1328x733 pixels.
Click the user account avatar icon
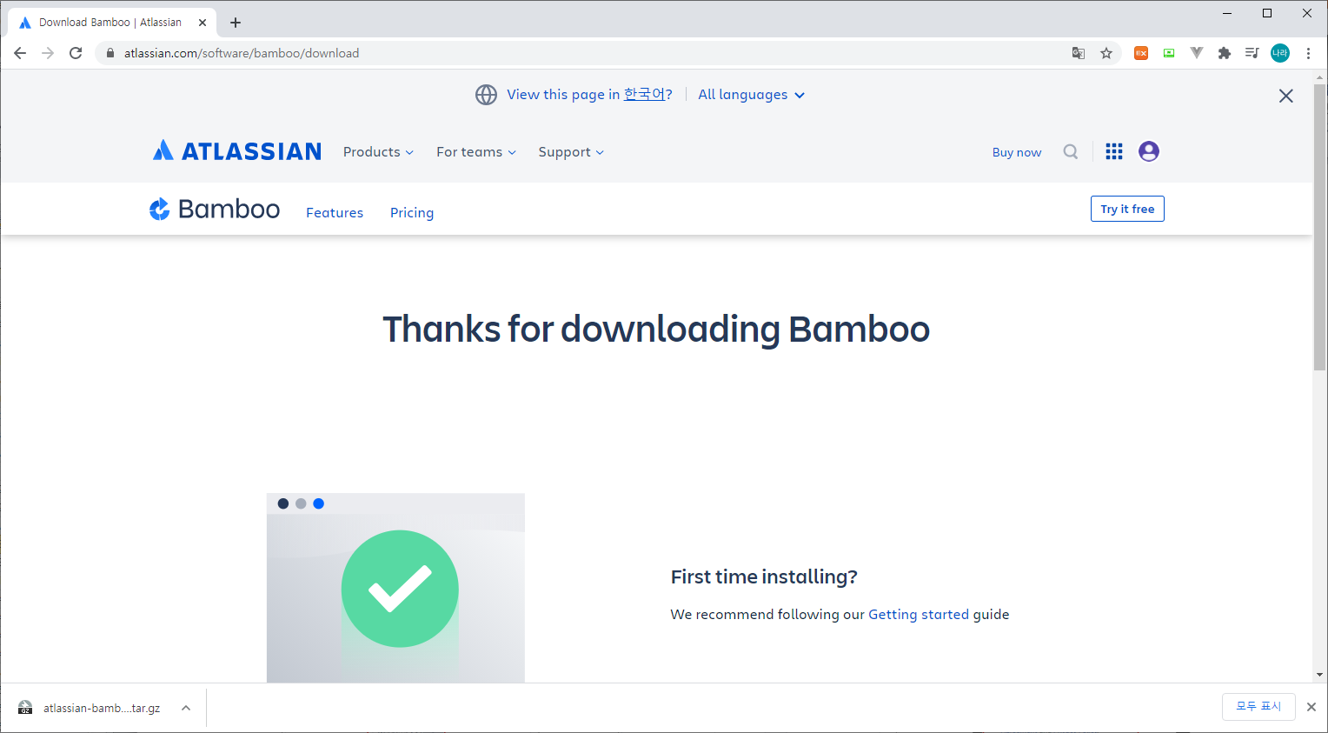(x=1148, y=151)
